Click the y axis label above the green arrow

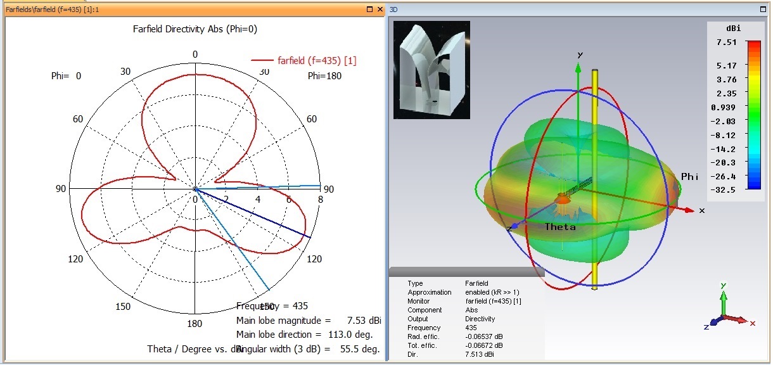pyautogui.click(x=579, y=55)
